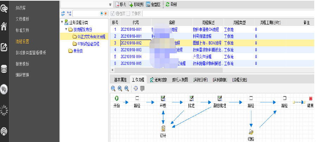Click the orange up-arrow search-previous icon

pyautogui.click(x=105, y=13)
